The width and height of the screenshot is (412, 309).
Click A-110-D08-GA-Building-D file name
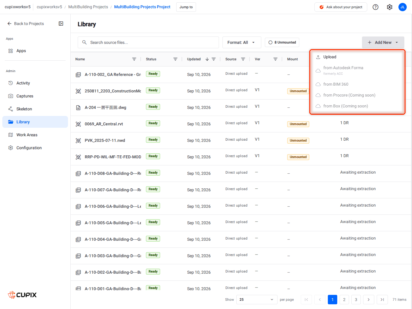click(113, 173)
